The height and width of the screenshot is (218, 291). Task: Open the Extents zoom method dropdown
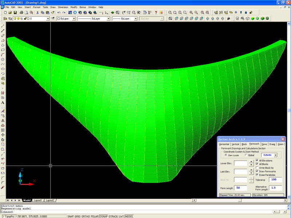point(275,155)
